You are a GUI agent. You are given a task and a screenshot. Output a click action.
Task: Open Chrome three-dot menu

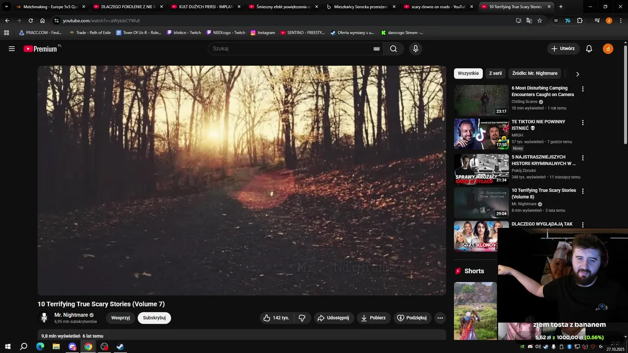[620, 21]
